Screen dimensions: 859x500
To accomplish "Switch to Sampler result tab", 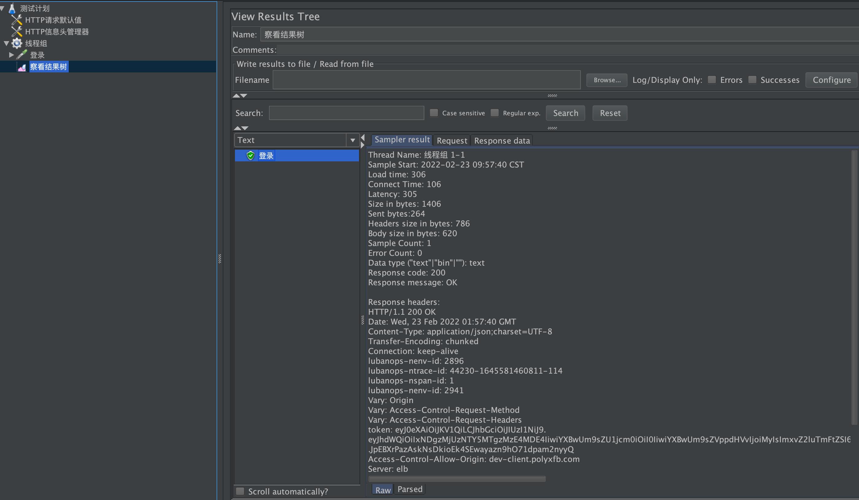I will [x=402, y=140].
